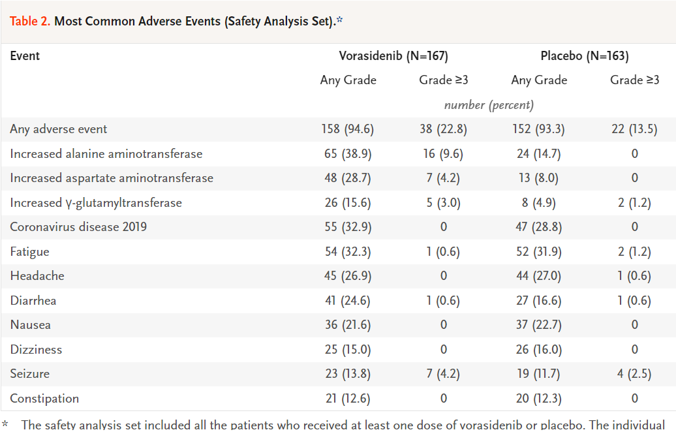Click the '44 (27.0)' cell
Image resolution: width=676 pixels, height=432 pixels.
(x=538, y=276)
